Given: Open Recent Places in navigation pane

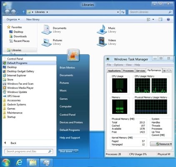Looking at the screenshot, I should point(19,41).
